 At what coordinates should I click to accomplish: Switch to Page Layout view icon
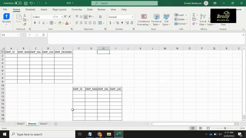(201, 128)
